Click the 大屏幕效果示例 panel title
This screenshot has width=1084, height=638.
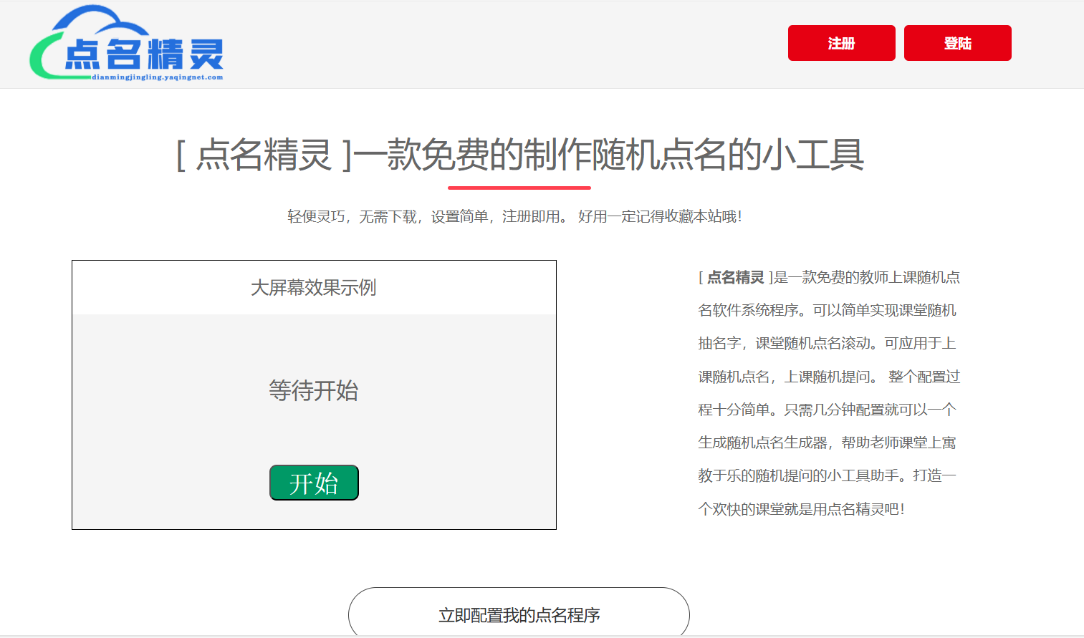314,288
